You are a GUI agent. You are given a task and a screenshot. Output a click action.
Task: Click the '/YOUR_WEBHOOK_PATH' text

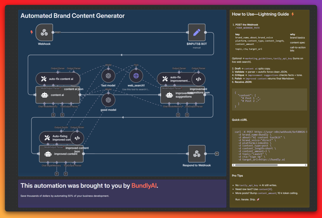pos(247,28)
